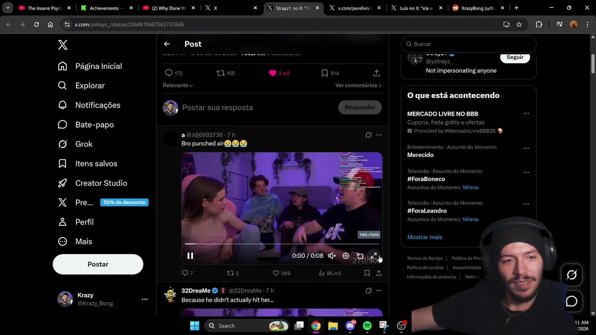Bookmark the Jdj6992736 comment
This screenshot has width=596, height=335.
pyautogui.click(x=367, y=273)
